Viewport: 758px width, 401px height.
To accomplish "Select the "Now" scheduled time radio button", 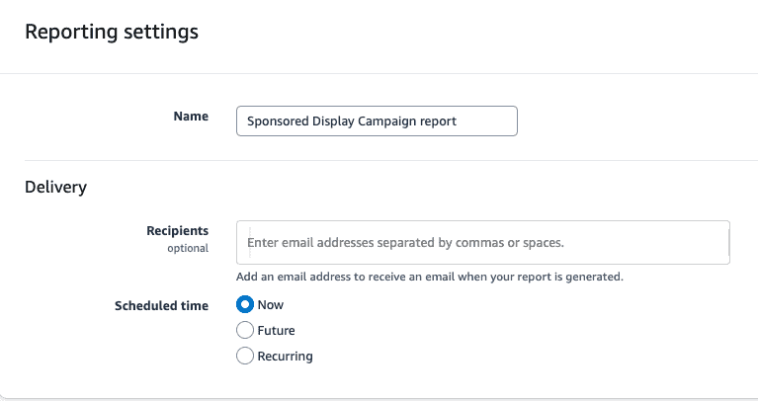I will click(x=245, y=304).
